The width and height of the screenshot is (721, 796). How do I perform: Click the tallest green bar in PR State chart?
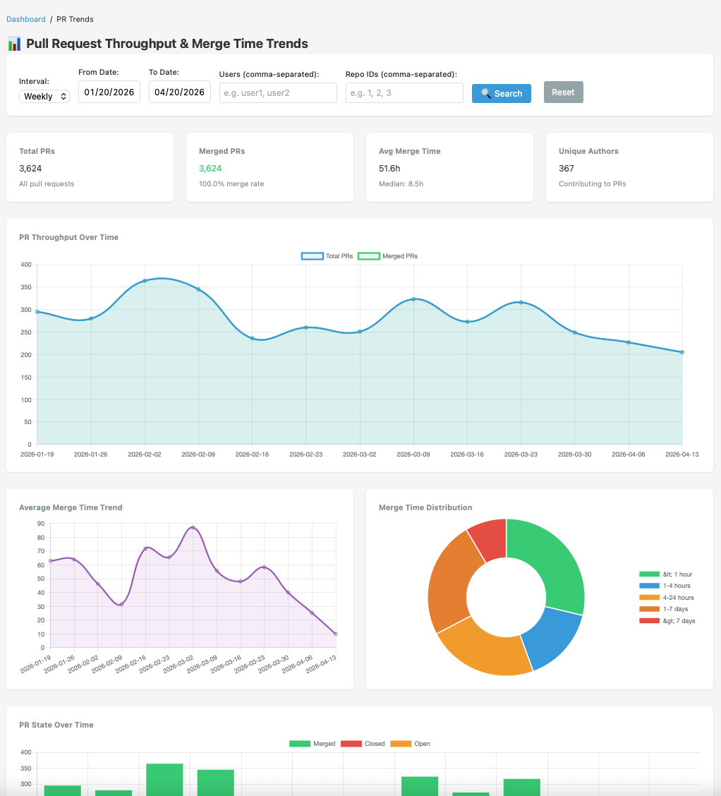[x=164, y=780]
